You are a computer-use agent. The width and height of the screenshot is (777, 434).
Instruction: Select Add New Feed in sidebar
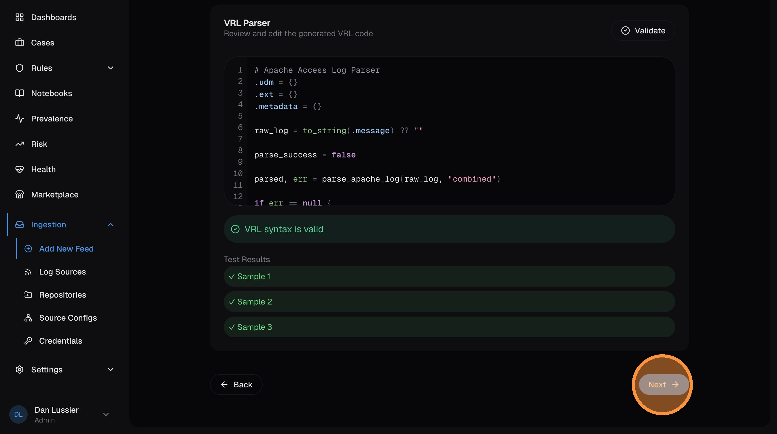coord(66,249)
